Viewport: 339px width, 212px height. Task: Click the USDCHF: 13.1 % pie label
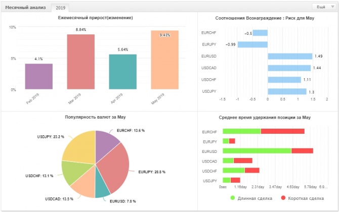[x=39, y=176]
